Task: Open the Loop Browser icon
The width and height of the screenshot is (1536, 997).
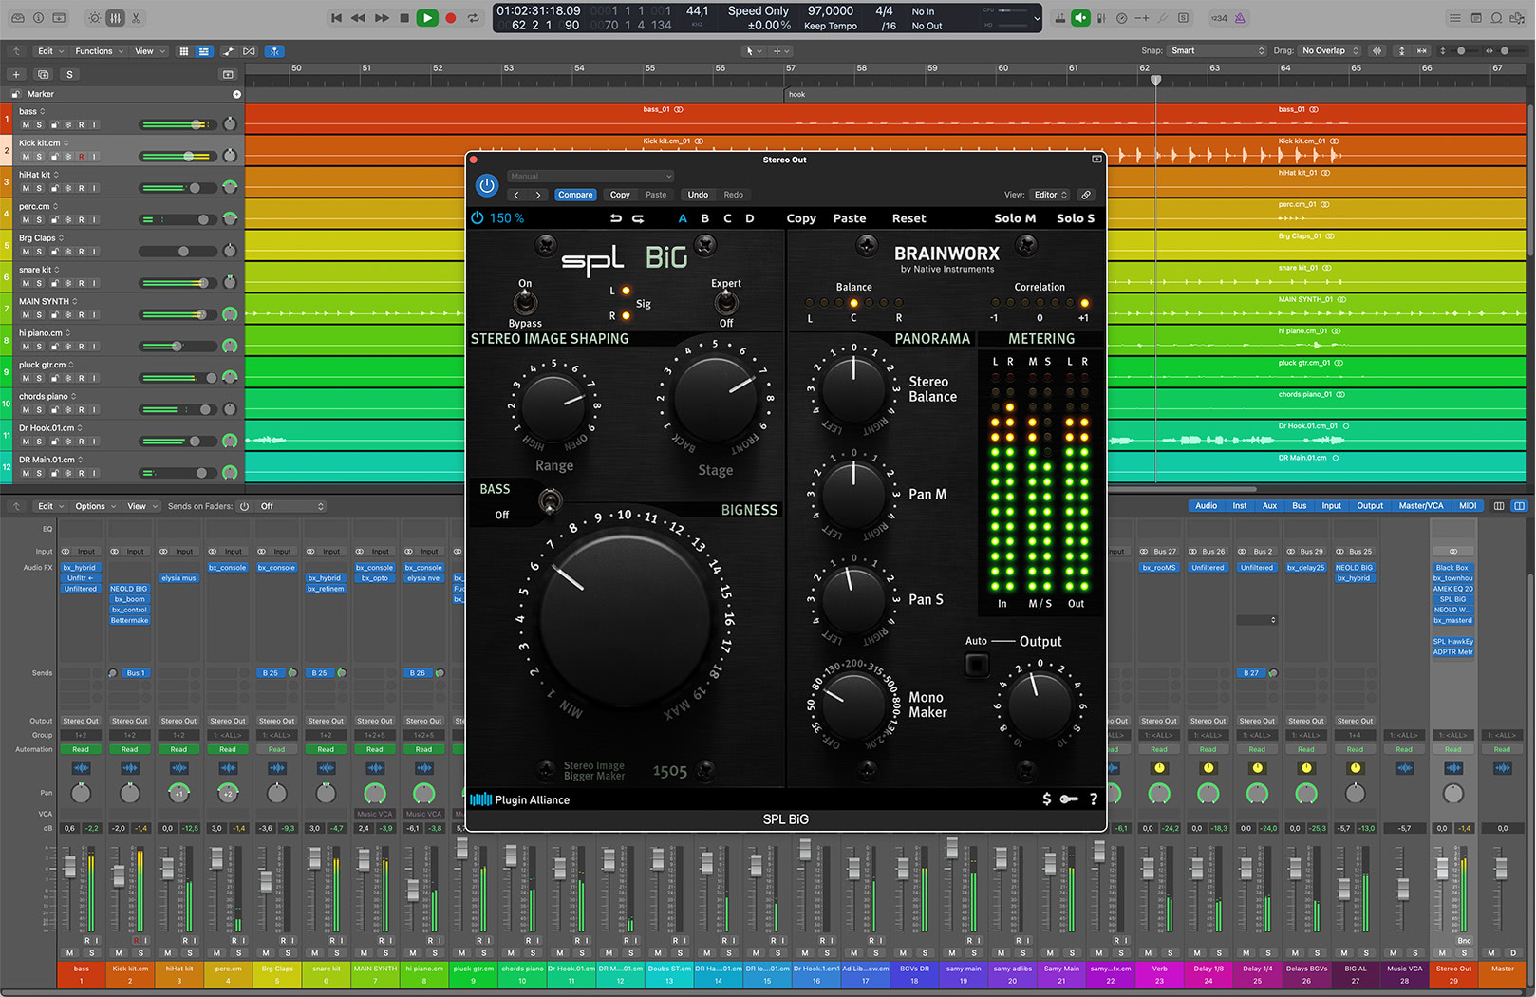Action: click(x=1496, y=17)
